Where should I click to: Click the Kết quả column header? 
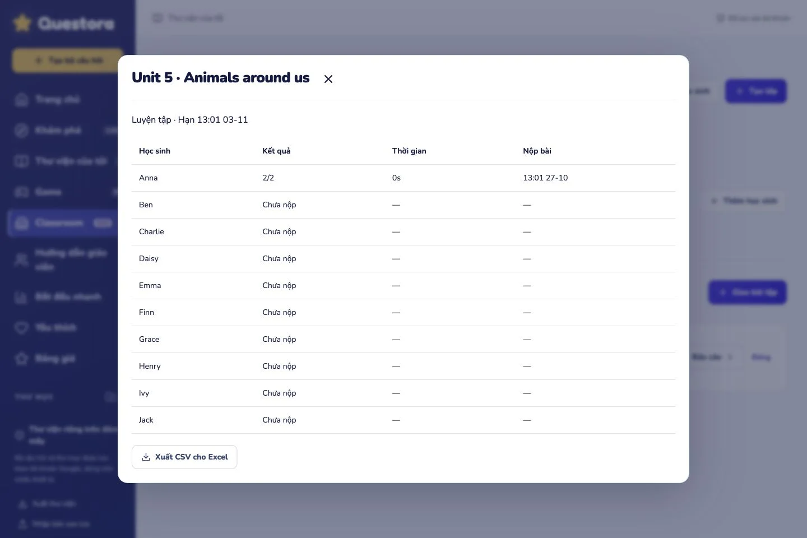coord(276,151)
